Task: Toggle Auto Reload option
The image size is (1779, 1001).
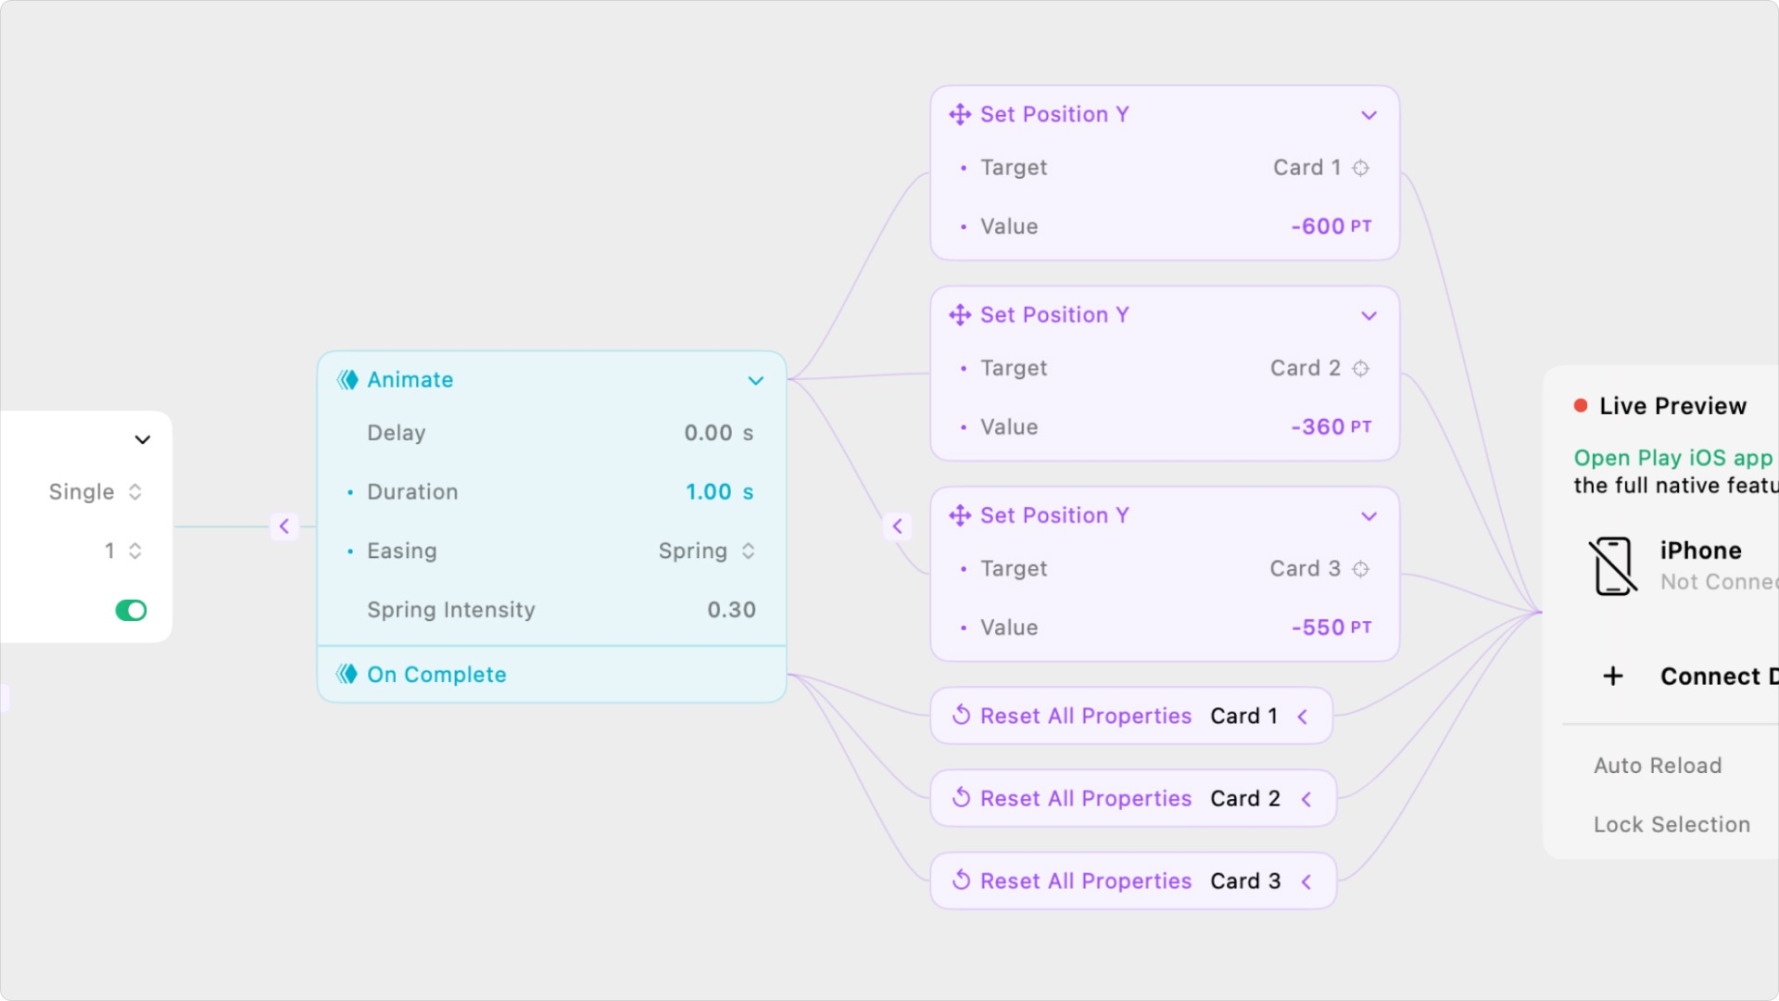Action: pyautogui.click(x=1658, y=766)
